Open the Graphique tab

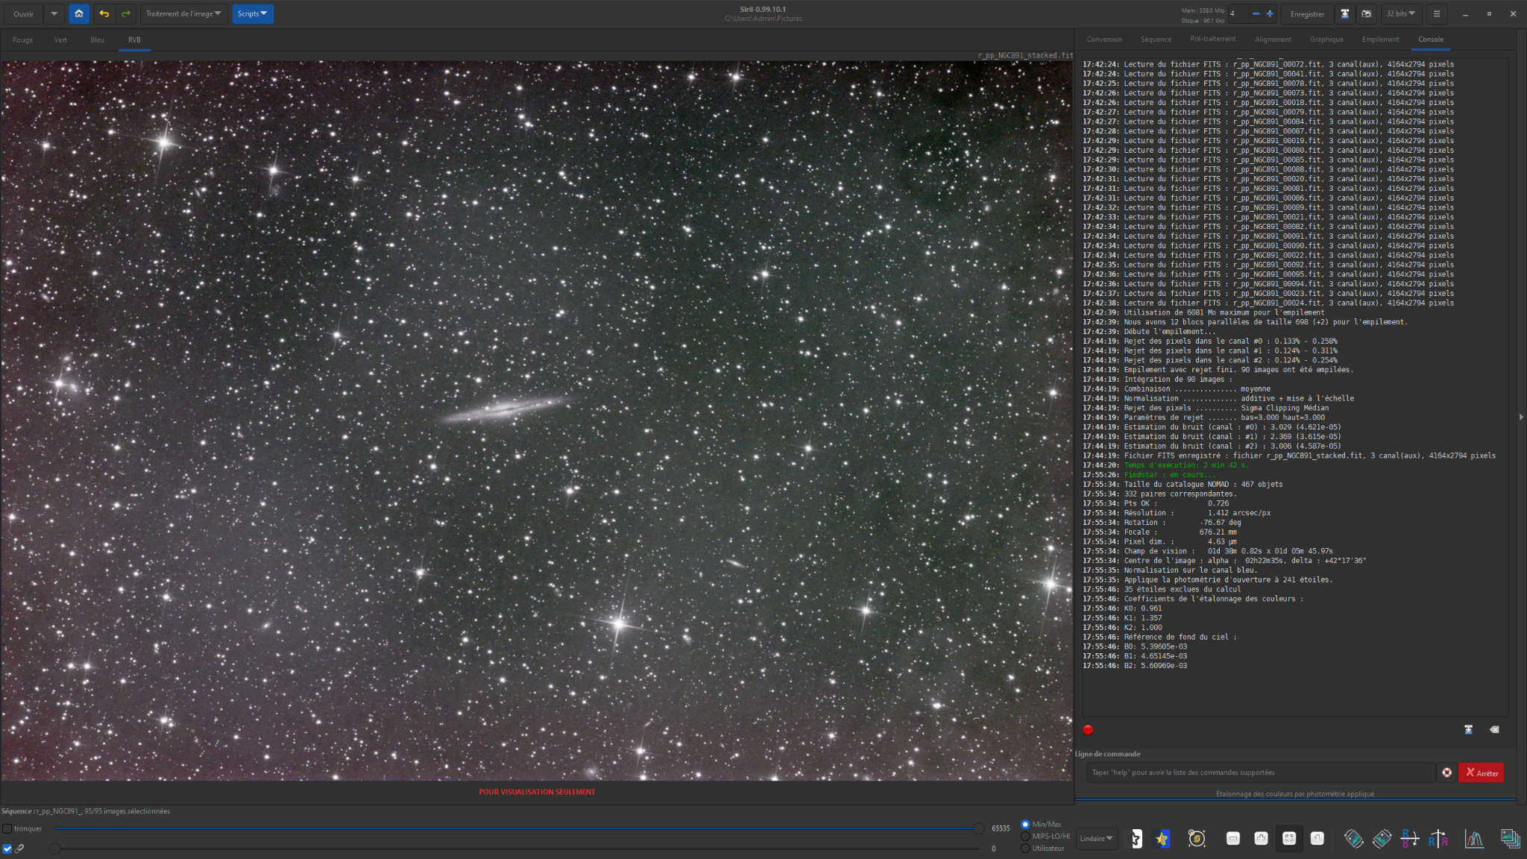[x=1326, y=40]
